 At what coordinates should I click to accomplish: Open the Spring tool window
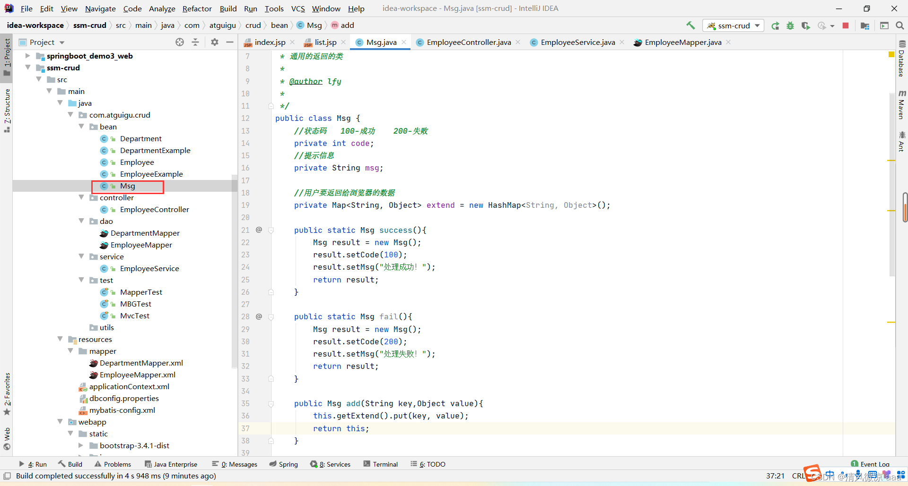pyautogui.click(x=284, y=464)
